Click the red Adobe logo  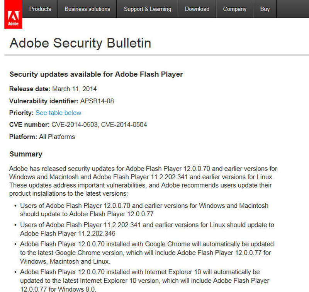13,18
